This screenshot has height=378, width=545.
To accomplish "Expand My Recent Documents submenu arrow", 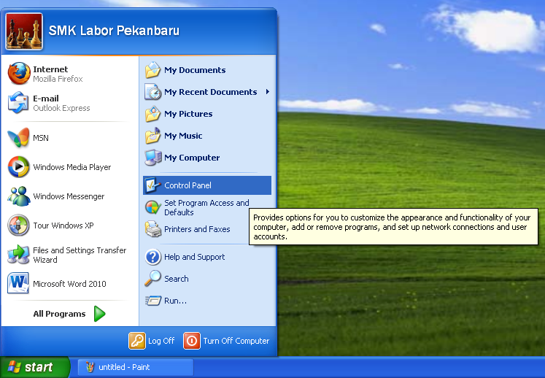I will point(268,92).
